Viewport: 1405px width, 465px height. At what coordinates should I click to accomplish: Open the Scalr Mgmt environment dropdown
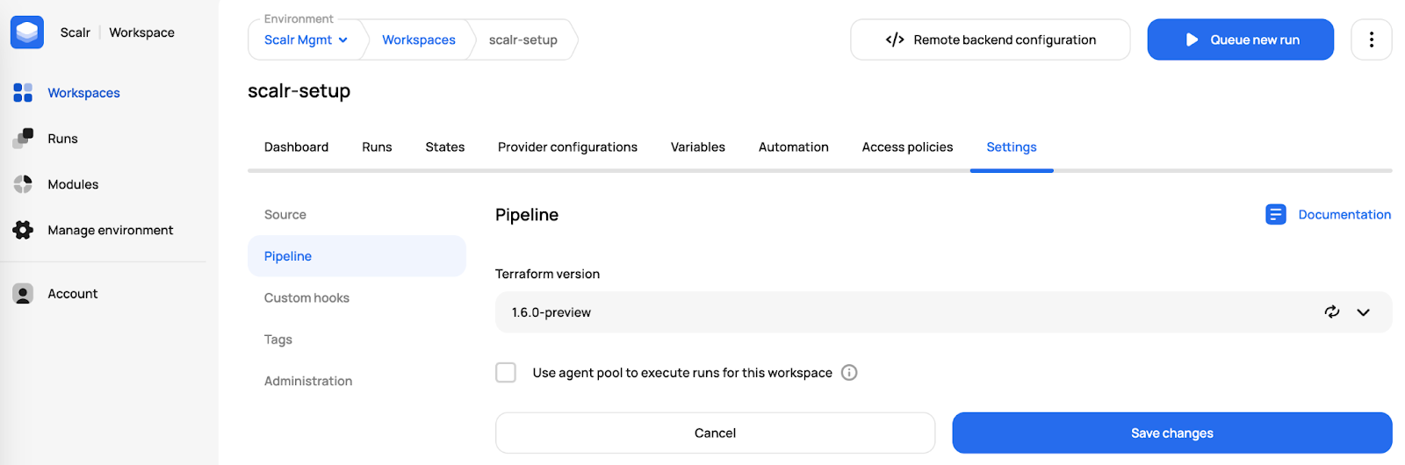(306, 39)
